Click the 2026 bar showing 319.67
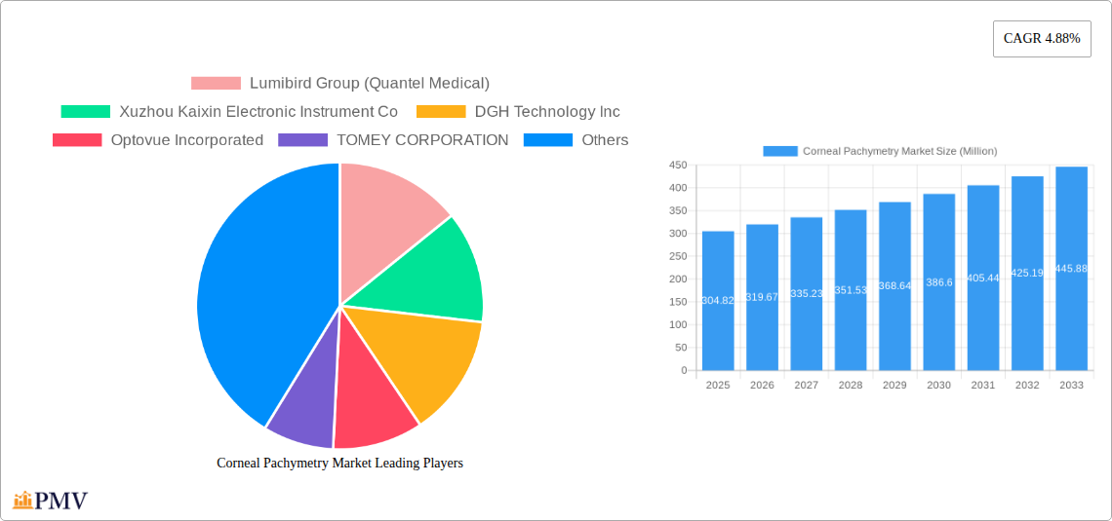This screenshot has height=521, width=1112. tap(762, 297)
